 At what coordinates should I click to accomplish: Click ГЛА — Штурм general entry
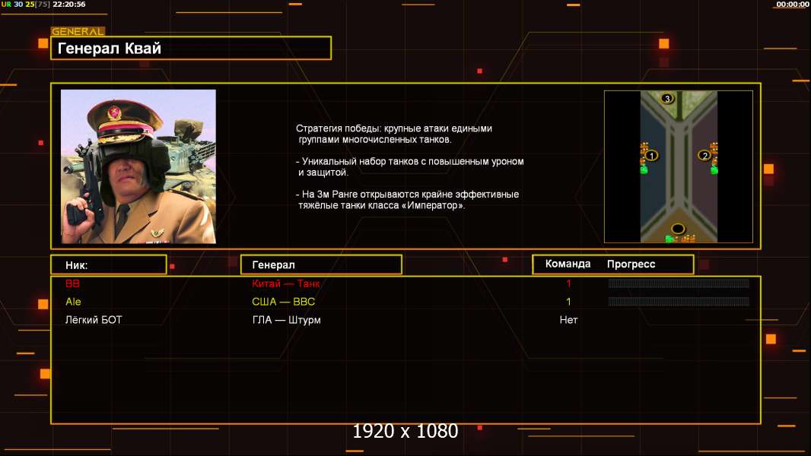(x=287, y=320)
